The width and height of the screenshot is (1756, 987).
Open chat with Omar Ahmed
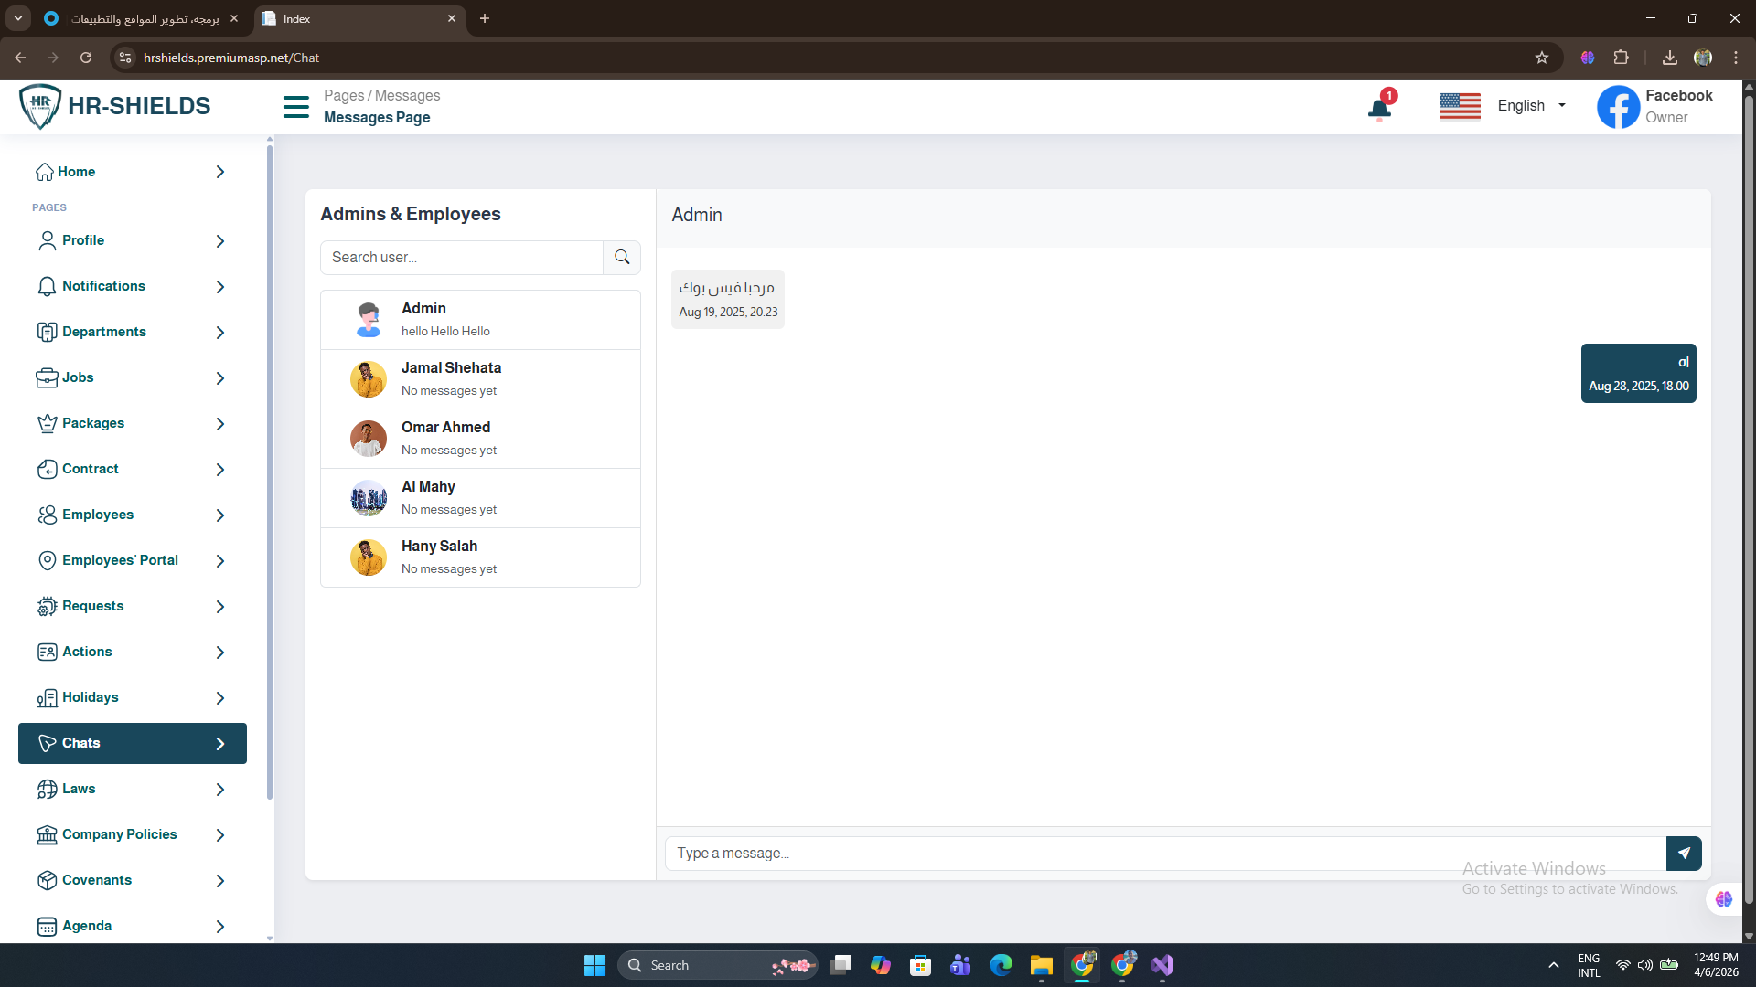tap(480, 439)
